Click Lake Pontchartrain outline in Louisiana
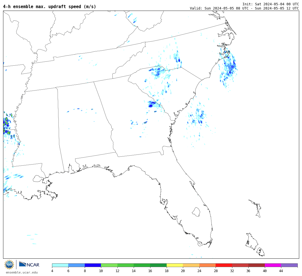The height and width of the screenshot is (276, 302). click(x=38, y=179)
